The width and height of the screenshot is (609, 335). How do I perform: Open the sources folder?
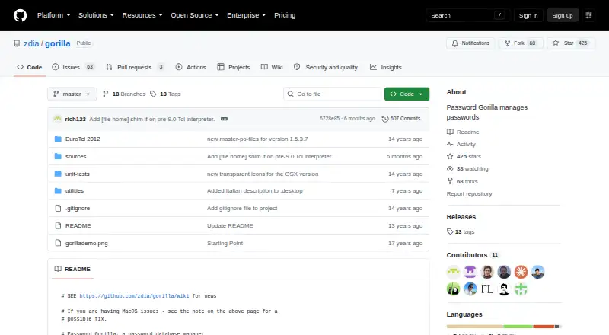click(x=75, y=156)
